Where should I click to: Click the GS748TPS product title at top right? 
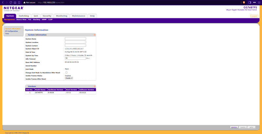click(250, 8)
